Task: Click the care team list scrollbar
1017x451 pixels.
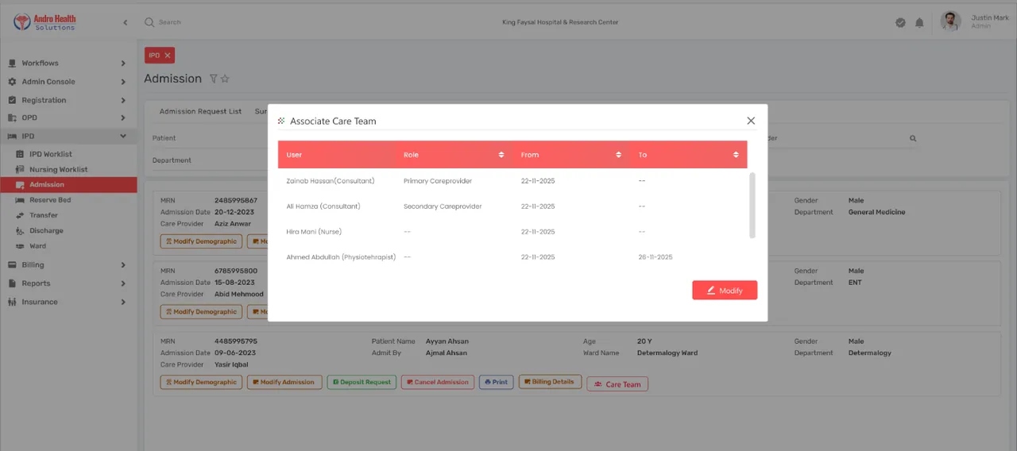Action: pyautogui.click(x=752, y=205)
